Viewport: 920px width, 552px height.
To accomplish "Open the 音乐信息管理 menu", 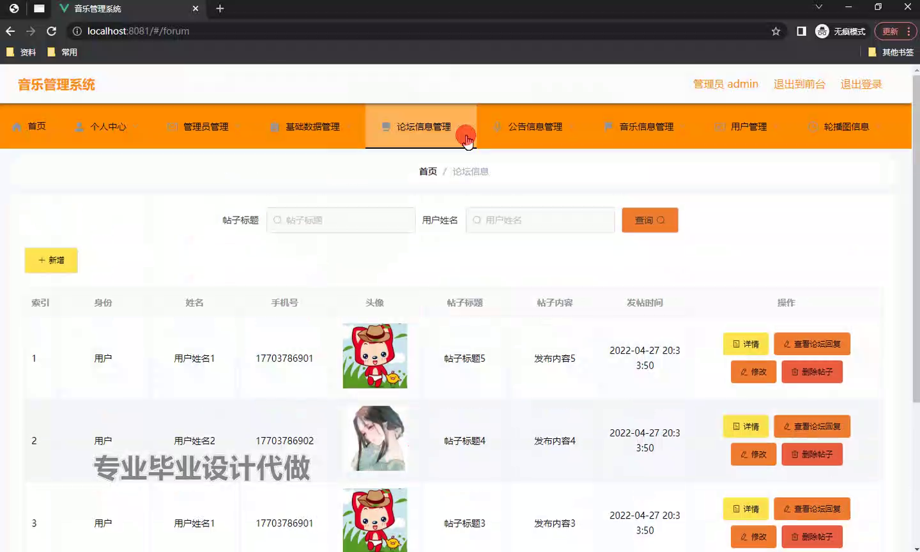I will point(643,126).
